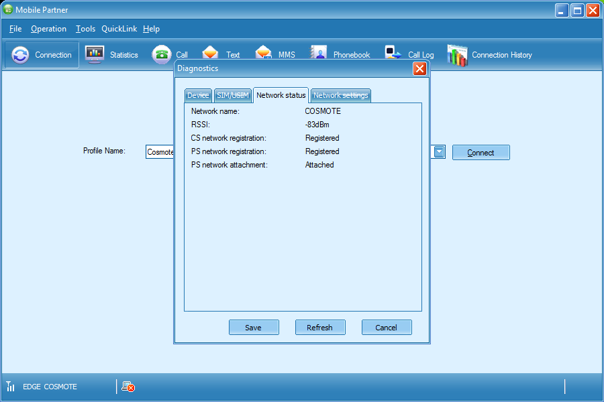Click the Mobile Partner app logo icon
This screenshot has height=402, width=604.
click(x=7, y=9)
